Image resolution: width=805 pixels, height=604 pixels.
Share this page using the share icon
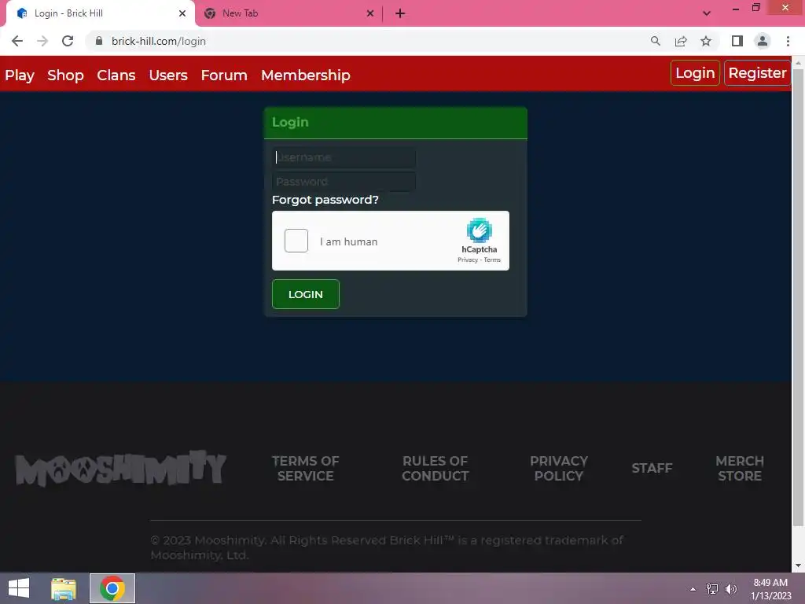tap(681, 41)
